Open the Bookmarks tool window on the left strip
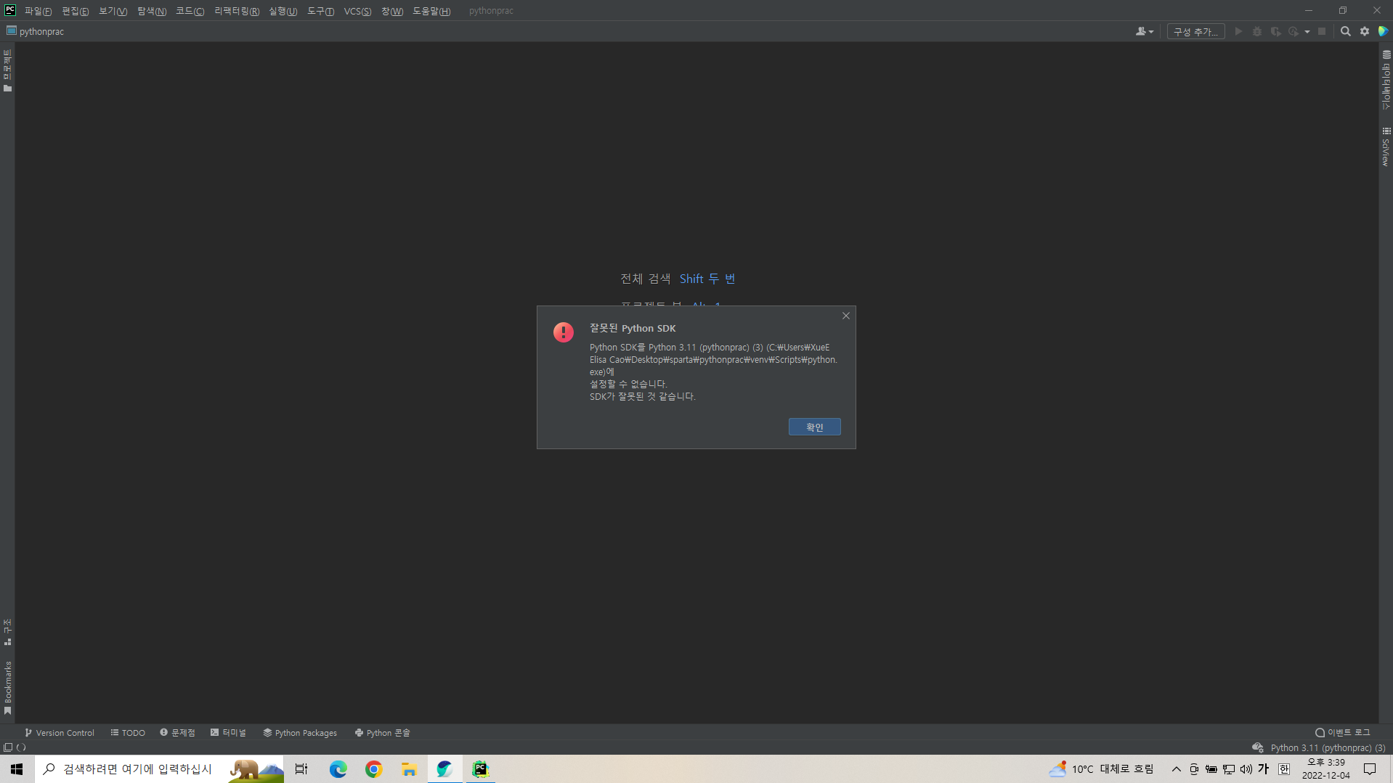The height and width of the screenshot is (783, 1393). [7, 687]
